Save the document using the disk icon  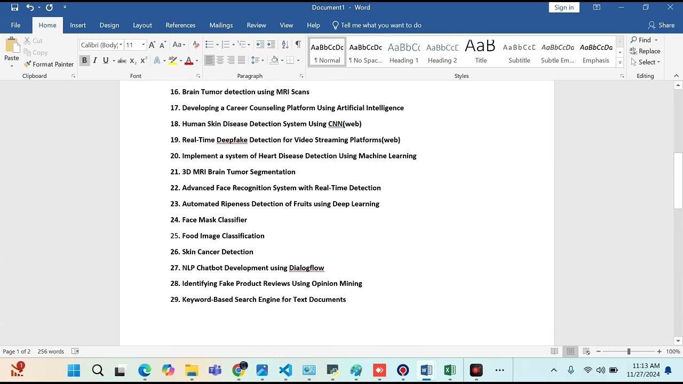15,7
